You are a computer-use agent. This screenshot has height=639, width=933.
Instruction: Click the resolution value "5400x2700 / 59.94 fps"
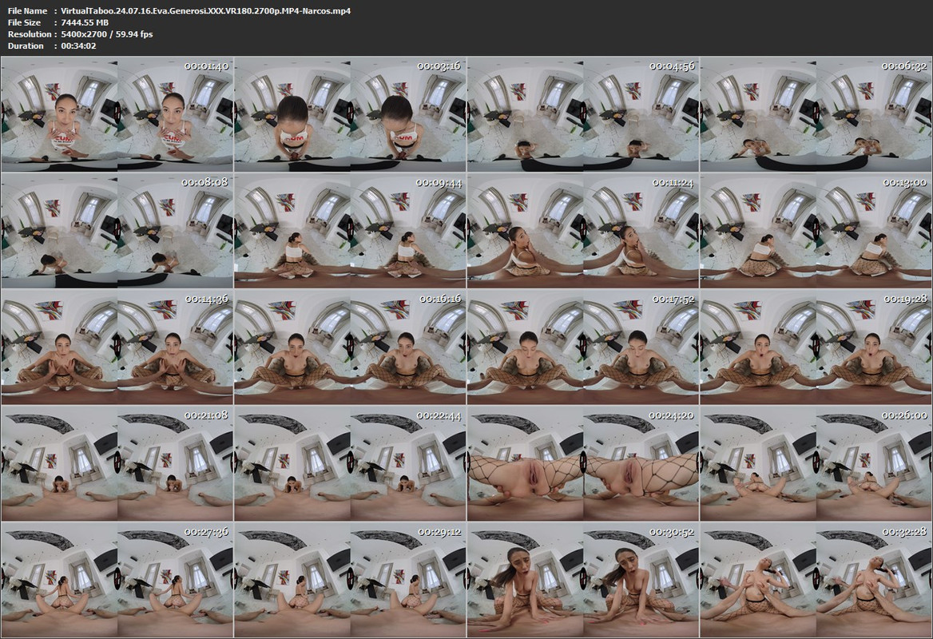point(107,34)
